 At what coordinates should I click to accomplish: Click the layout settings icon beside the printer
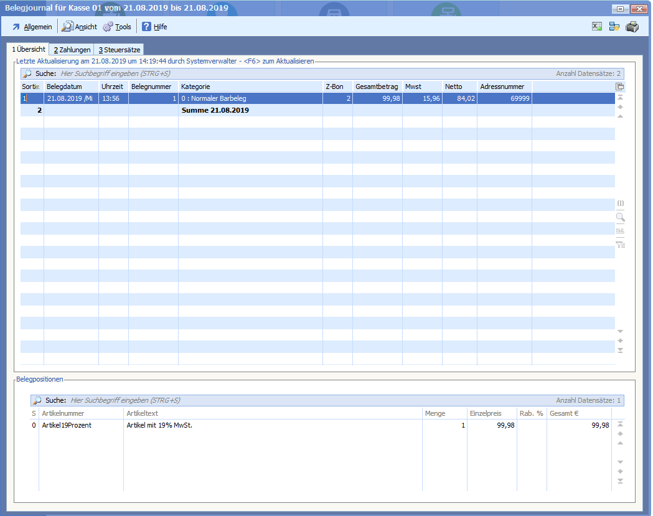click(x=614, y=27)
